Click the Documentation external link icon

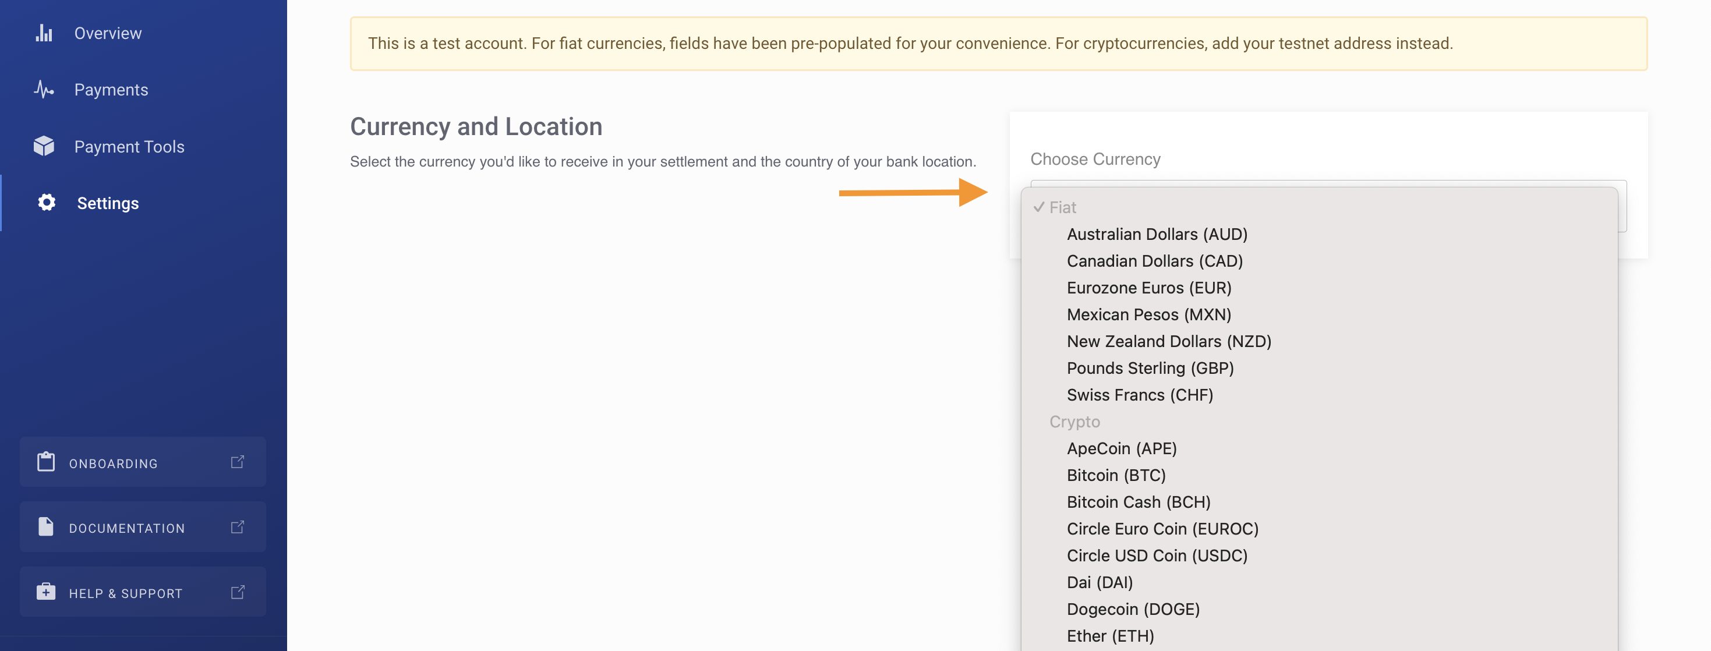(x=238, y=527)
